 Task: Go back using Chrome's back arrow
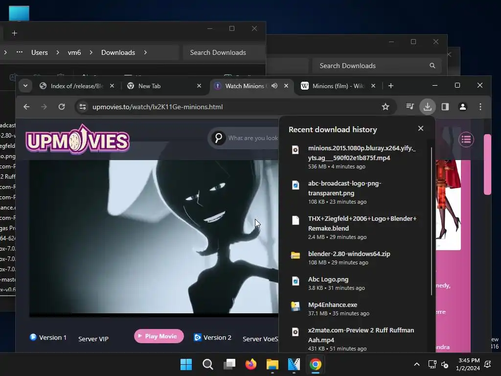(26, 107)
